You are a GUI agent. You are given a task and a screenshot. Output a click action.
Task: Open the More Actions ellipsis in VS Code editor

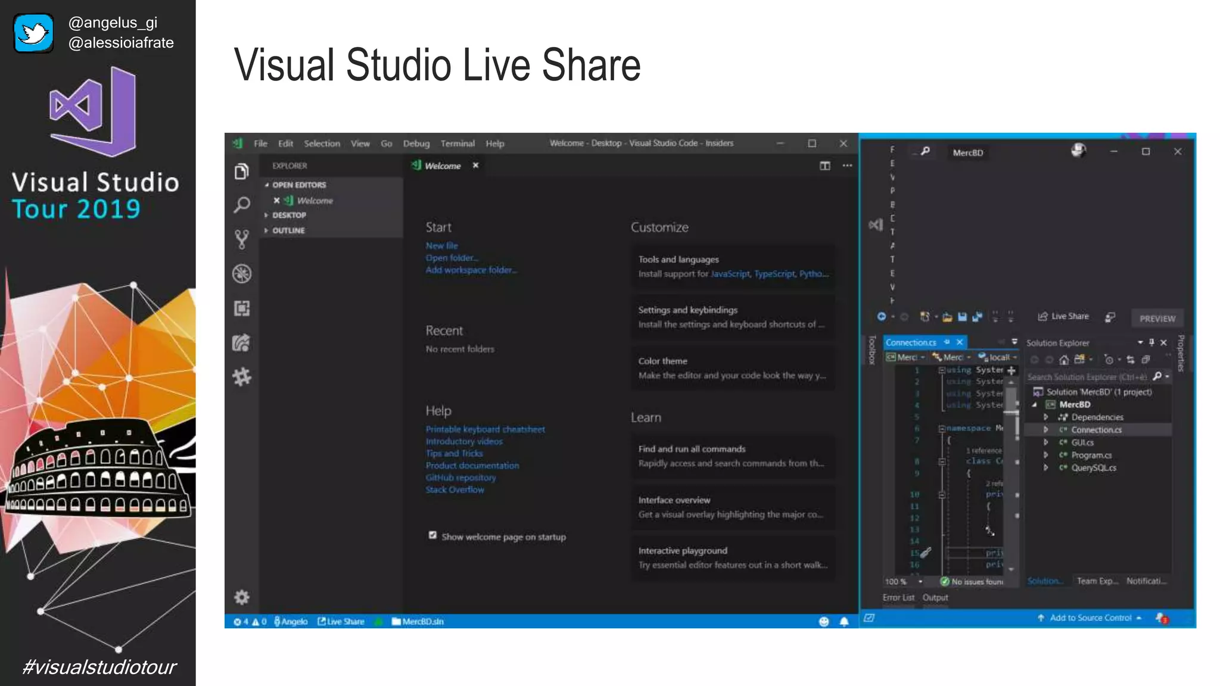tap(847, 166)
